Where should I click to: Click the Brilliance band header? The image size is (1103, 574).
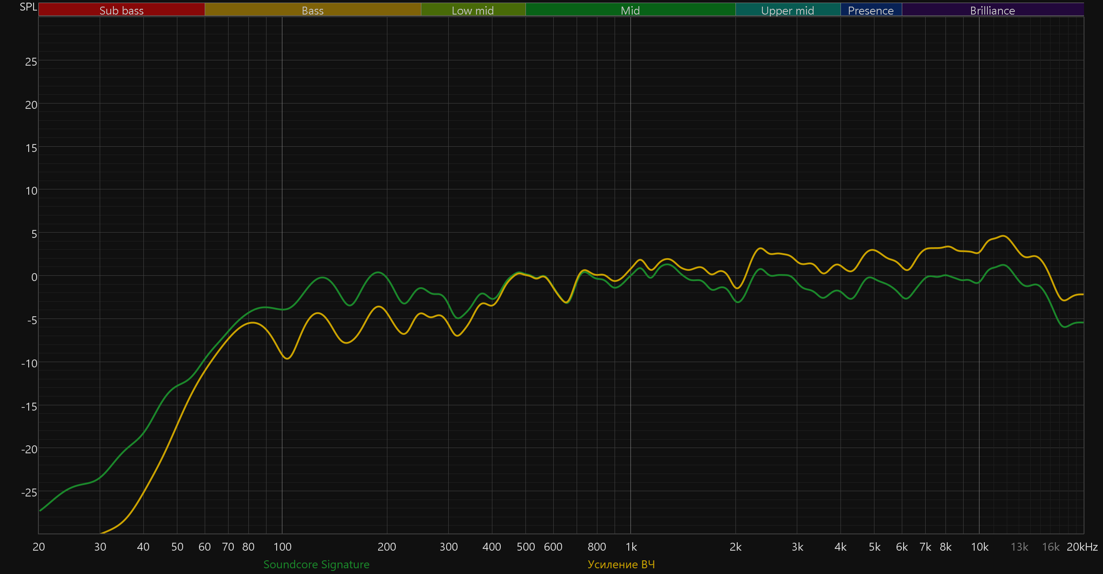click(992, 10)
